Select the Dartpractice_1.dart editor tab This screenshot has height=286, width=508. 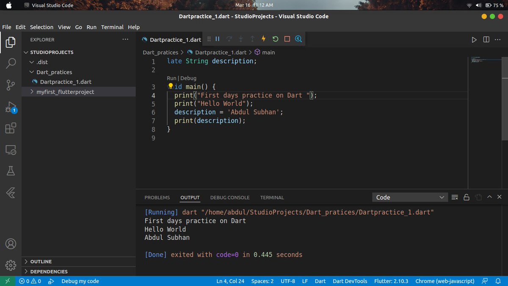[172, 39]
